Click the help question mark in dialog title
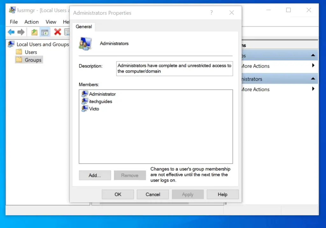326x228 pixels. (x=211, y=13)
